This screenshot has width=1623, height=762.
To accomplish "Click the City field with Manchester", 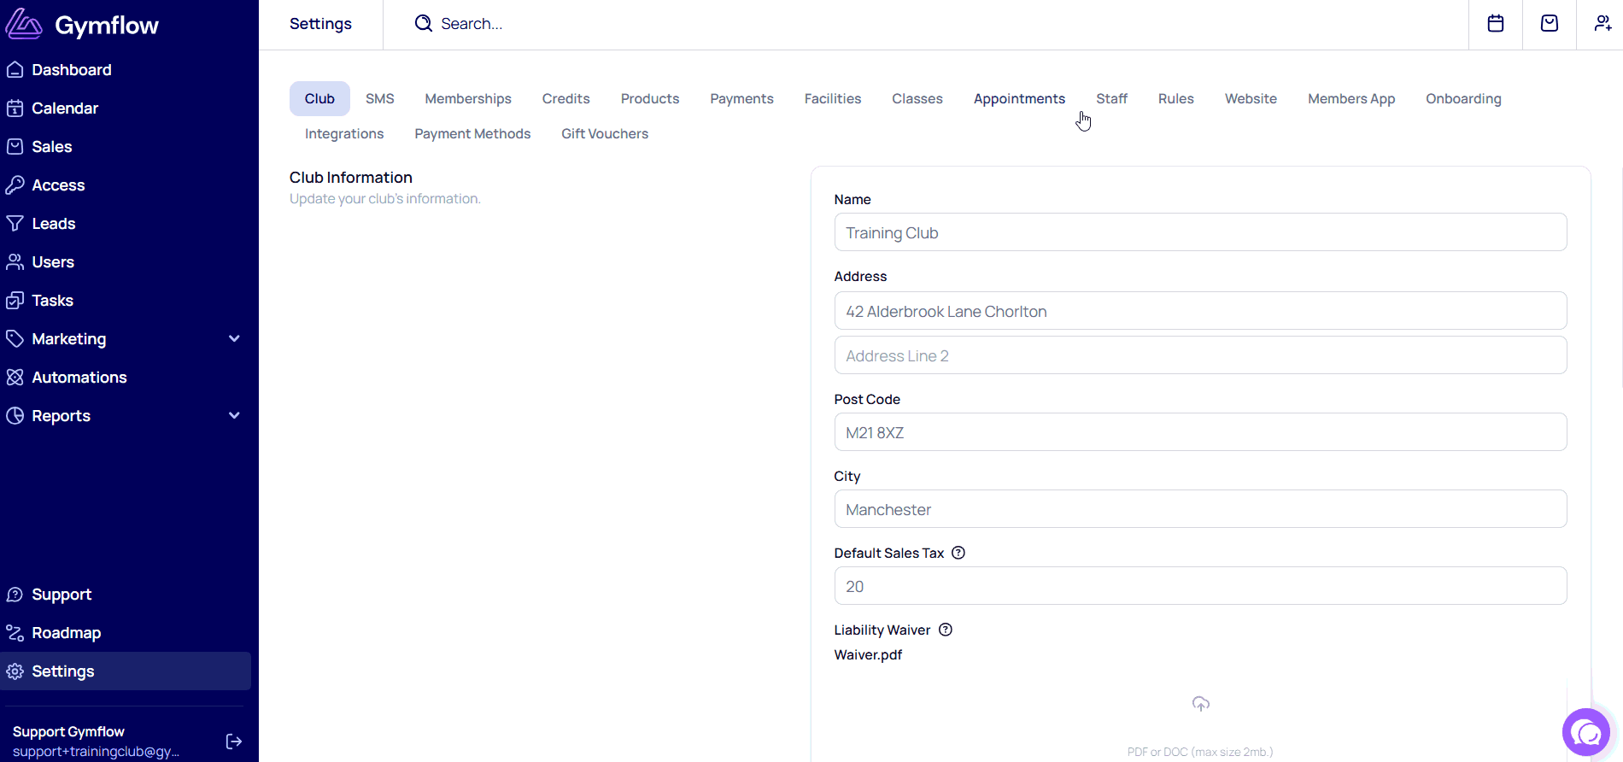I will [1200, 509].
